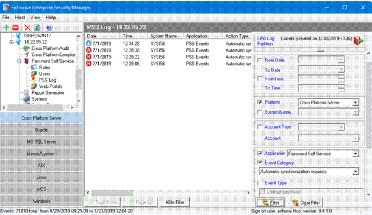Image resolution: width=372 pixels, height=215 pixels.
Task: Click the red R icon on the 12:28:38 row
Action: tap(89, 50)
